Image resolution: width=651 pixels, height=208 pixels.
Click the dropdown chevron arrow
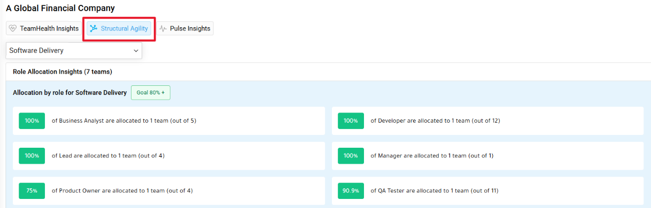coord(135,51)
